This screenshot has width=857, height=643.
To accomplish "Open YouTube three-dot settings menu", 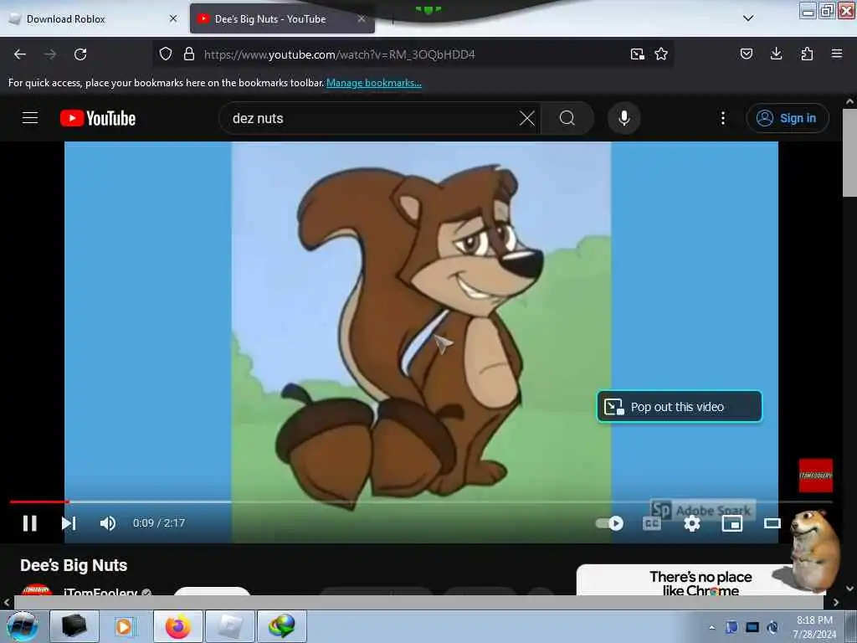I will point(722,118).
